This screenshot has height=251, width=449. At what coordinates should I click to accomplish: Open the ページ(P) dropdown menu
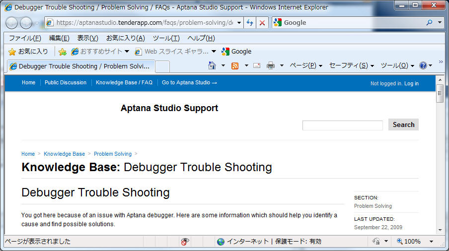[x=305, y=65]
